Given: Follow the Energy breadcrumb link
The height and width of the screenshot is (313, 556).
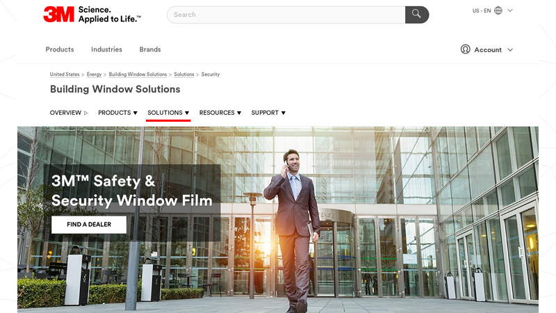Looking at the screenshot, I should pyautogui.click(x=94, y=74).
